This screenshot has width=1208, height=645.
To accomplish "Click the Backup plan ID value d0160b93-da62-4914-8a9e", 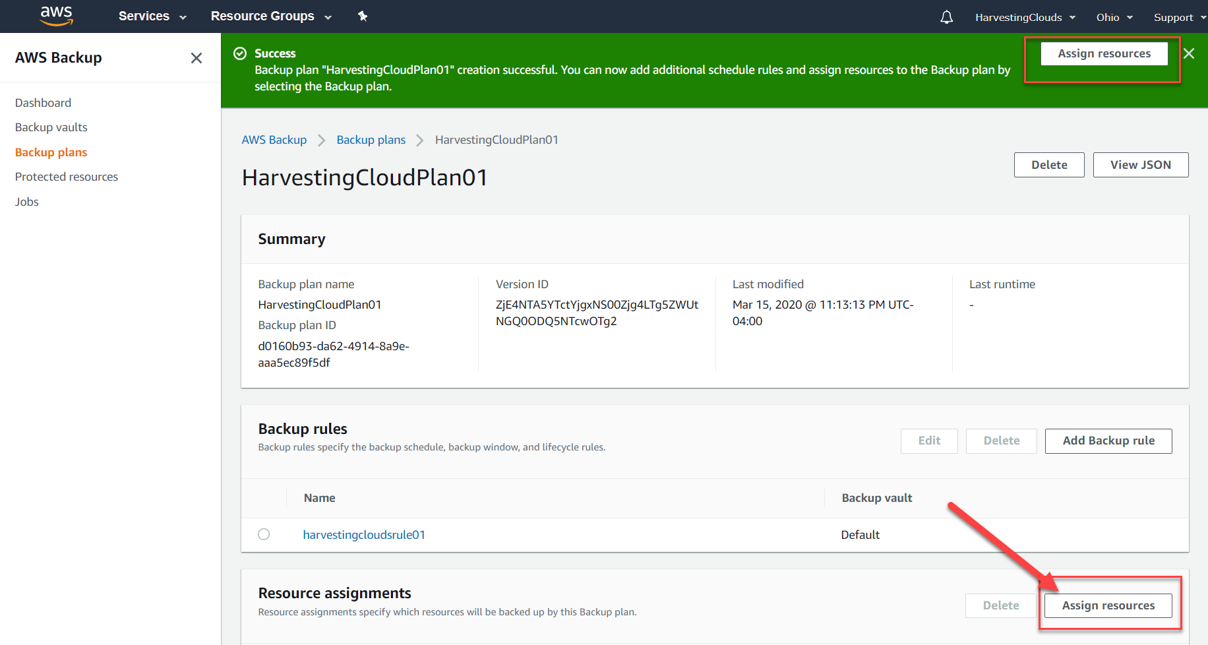I will 334,354.
